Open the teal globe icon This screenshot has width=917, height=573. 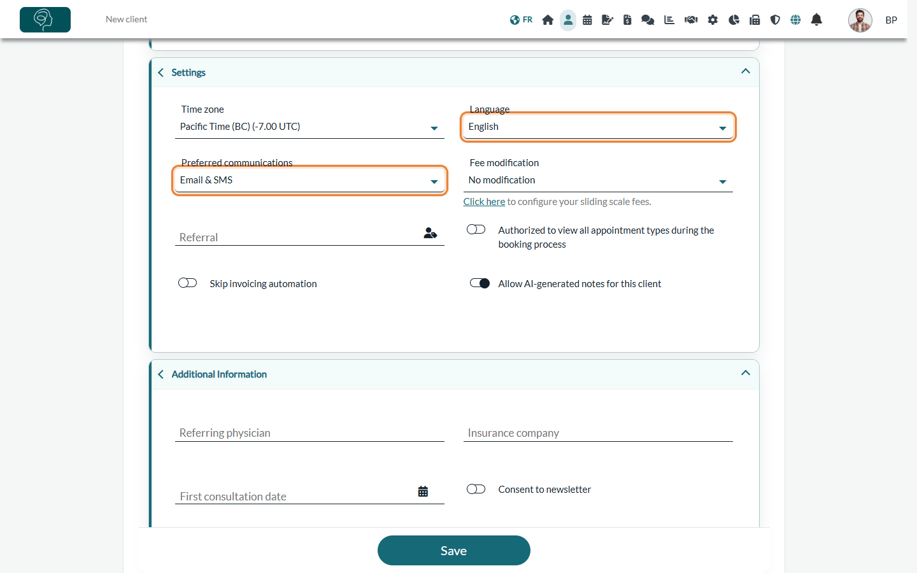(x=795, y=20)
